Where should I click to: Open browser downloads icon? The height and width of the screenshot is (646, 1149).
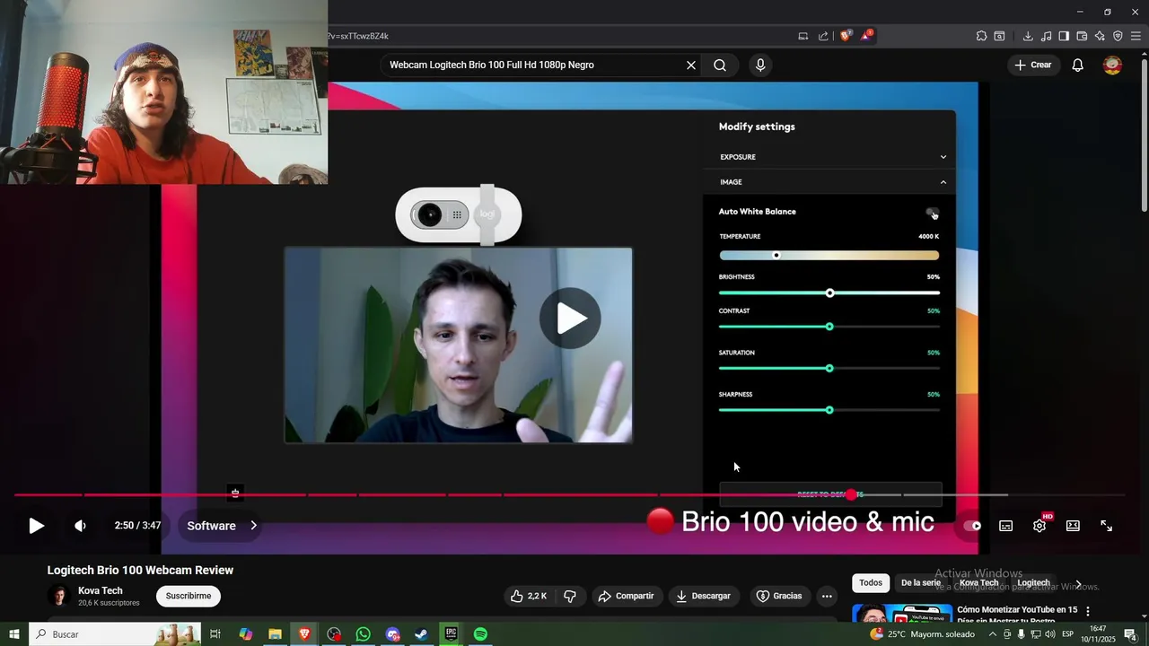1028,36
